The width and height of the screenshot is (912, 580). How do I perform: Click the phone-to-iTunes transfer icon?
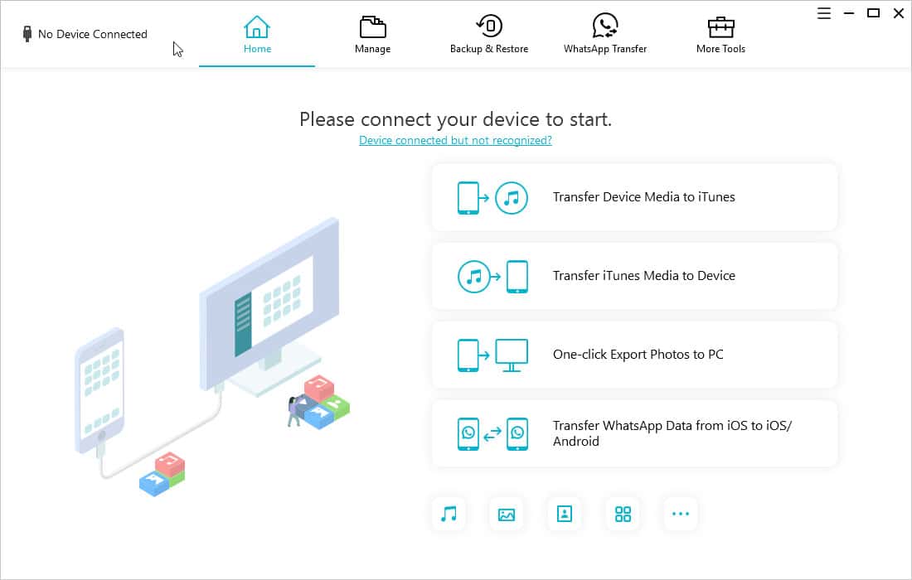pos(492,198)
